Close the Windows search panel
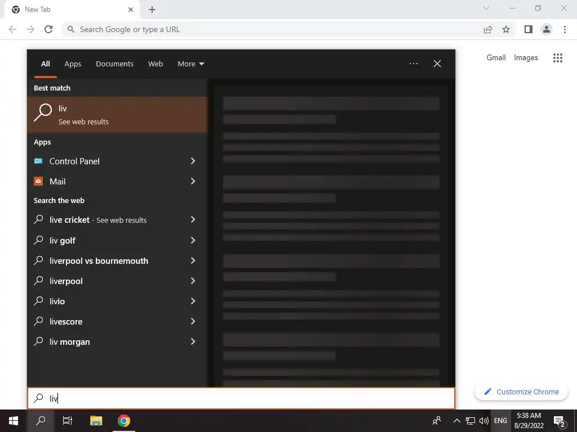 coord(437,64)
